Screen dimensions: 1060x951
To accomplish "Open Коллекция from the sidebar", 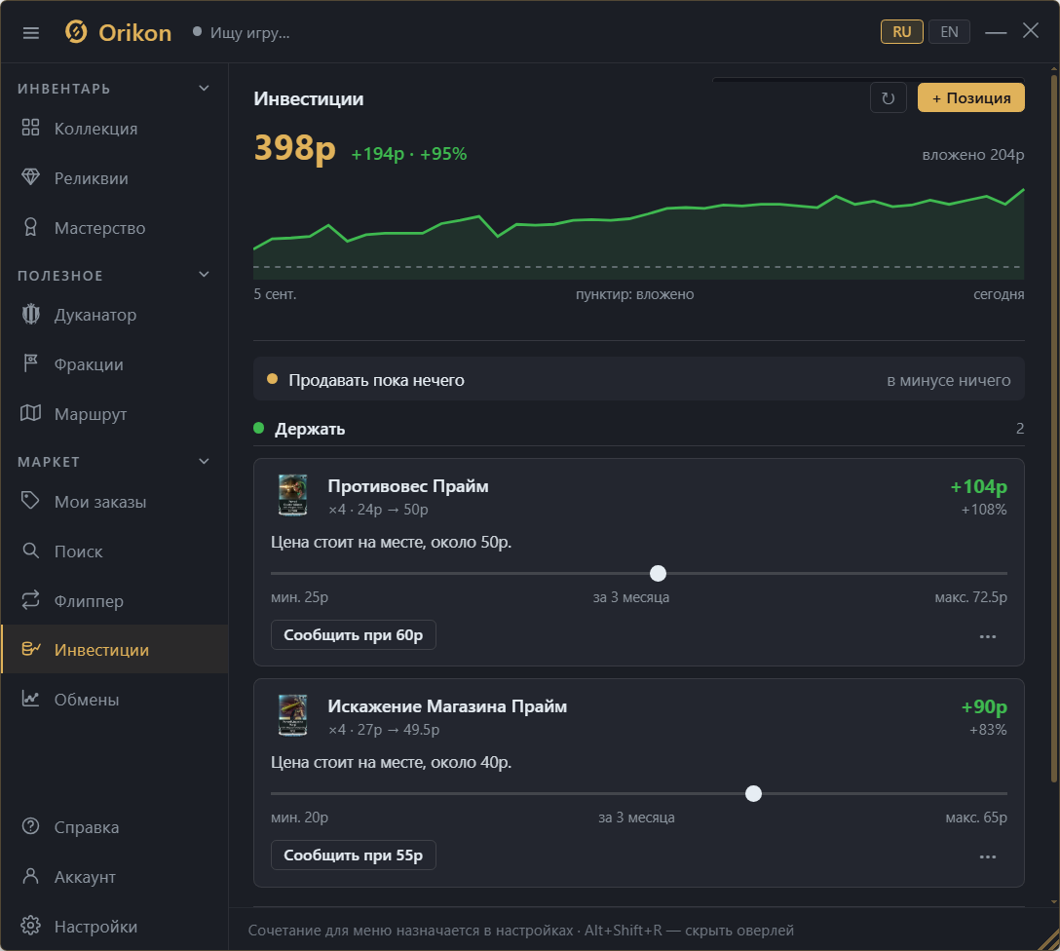I will click(114, 129).
